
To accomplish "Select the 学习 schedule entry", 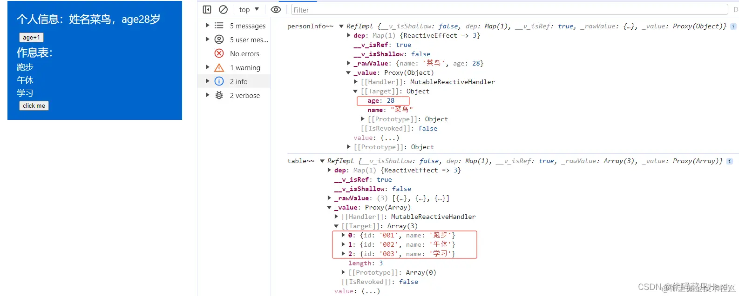I will click(25, 93).
